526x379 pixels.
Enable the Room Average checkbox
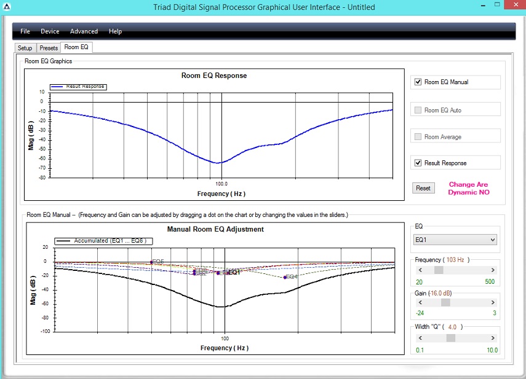pyautogui.click(x=417, y=136)
